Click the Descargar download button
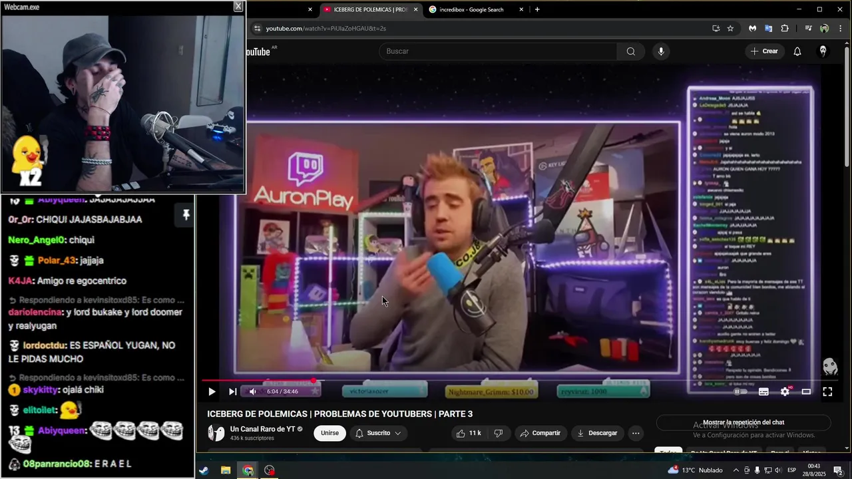852x479 pixels. 597,433
